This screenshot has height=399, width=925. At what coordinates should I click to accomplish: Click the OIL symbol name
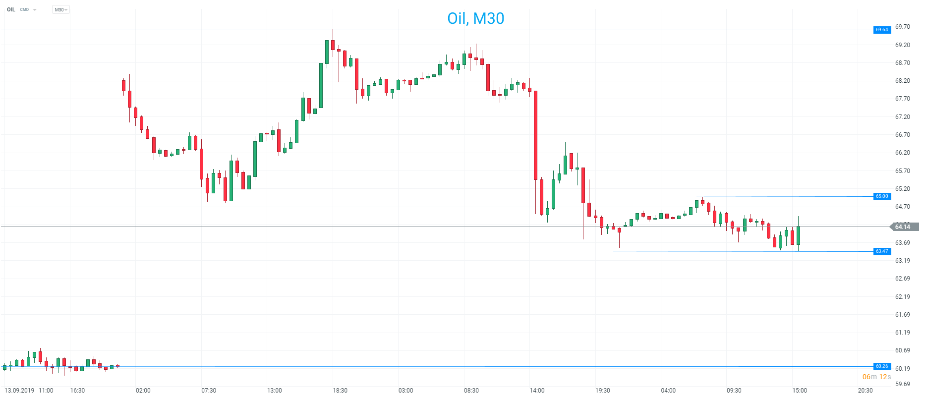click(x=11, y=10)
